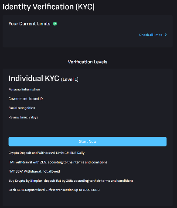Viewport: 177px width, 208px height.
Task: Click the Personal information requirement line
Action: (x=24, y=89)
